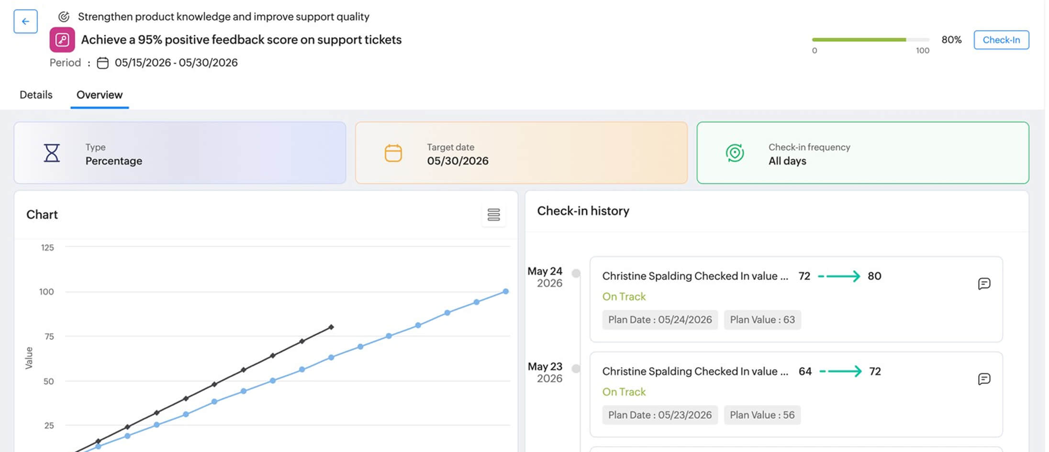This screenshot has height=452, width=1049.
Task: Click the May 23 2026 timeline marker
Action: click(576, 368)
